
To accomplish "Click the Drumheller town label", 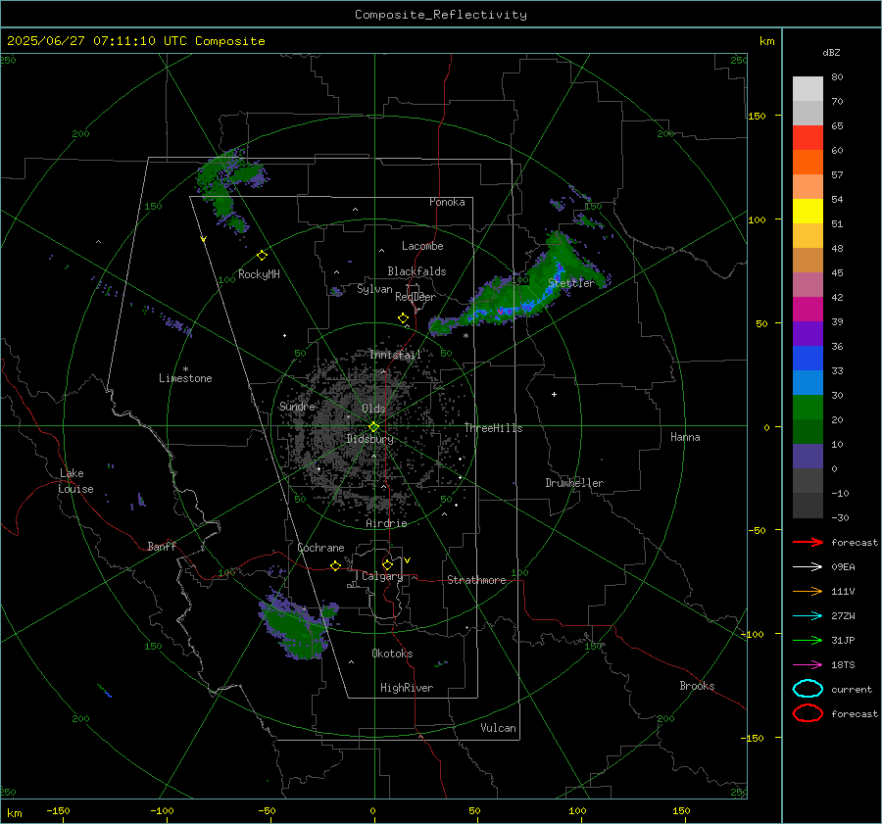I will click(x=574, y=483).
